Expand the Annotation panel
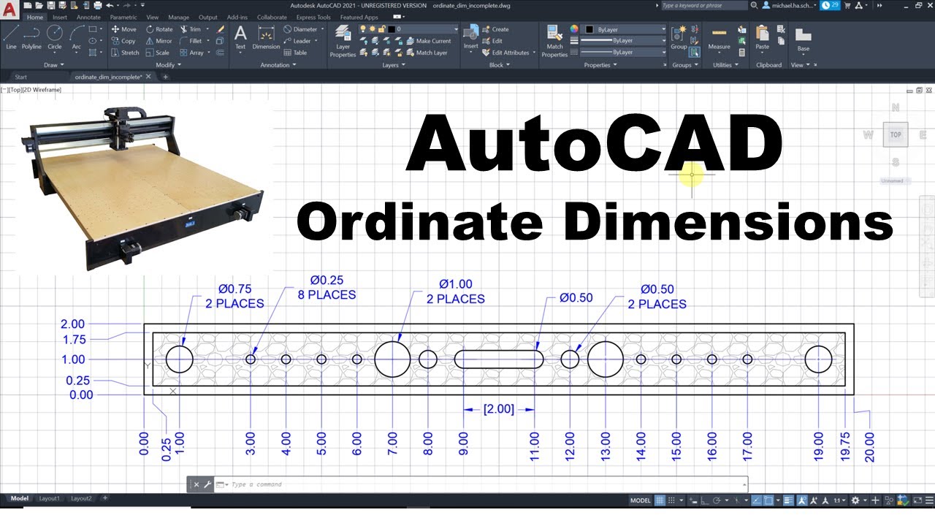This screenshot has width=935, height=526. pyautogui.click(x=278, y=65)
